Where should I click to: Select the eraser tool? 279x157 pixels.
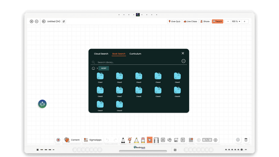click(x=143, y=140)
